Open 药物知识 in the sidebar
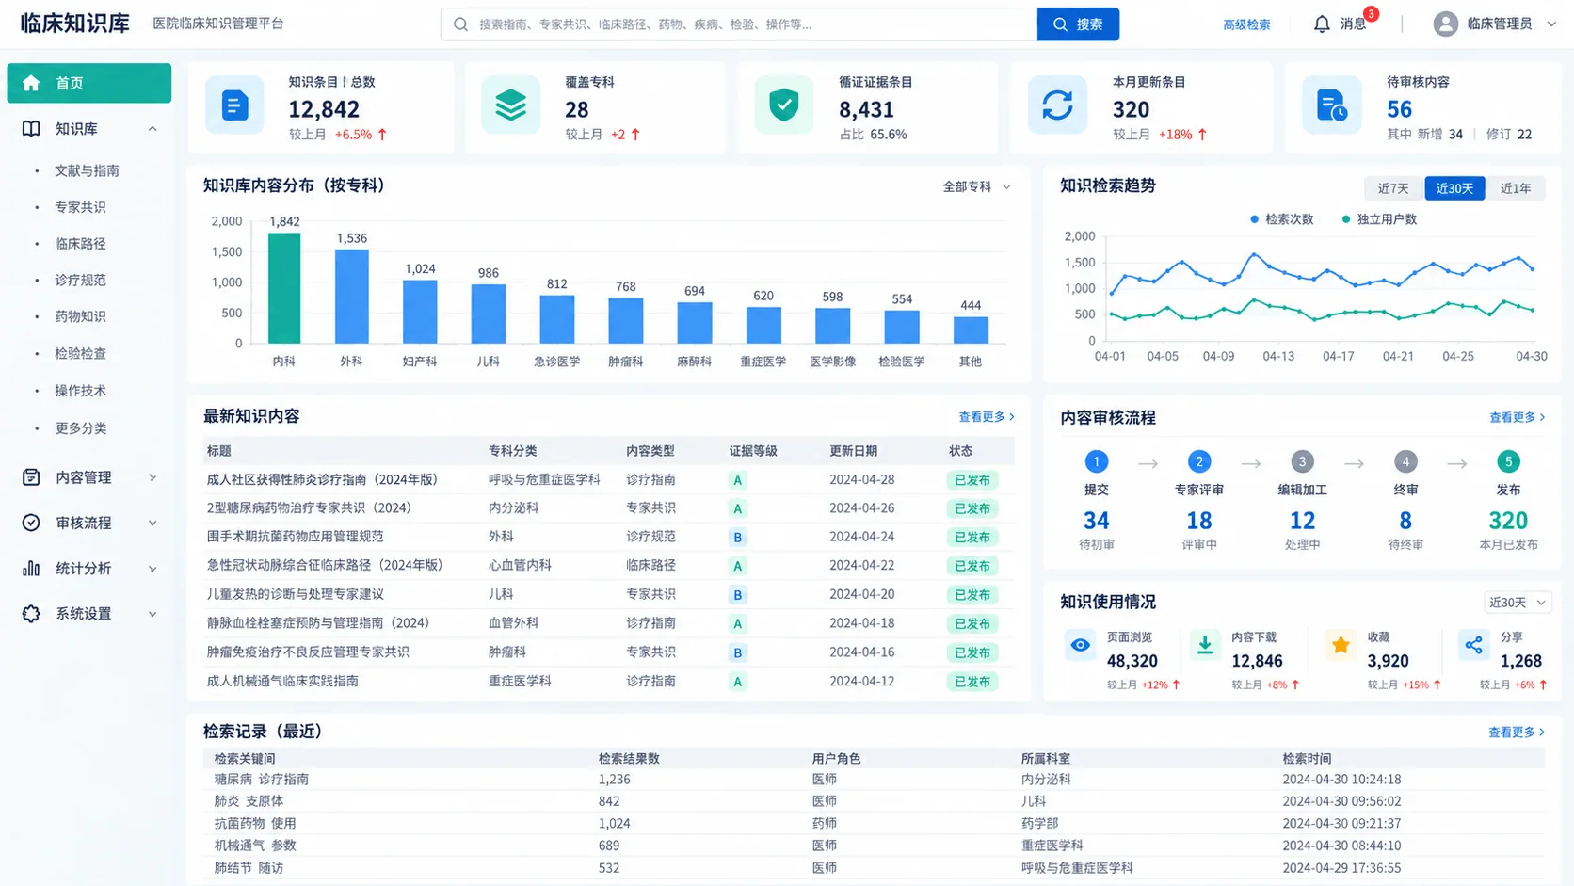 80,316
